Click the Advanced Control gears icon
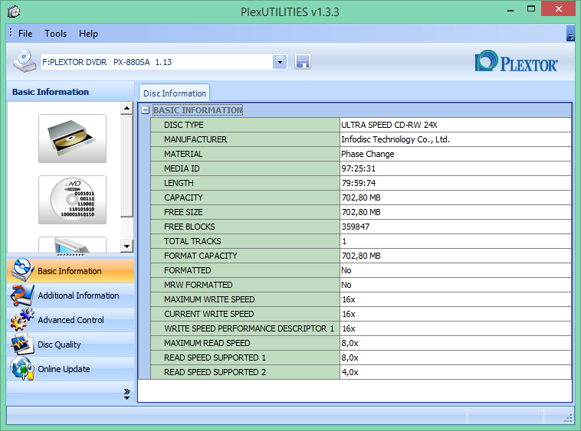 [x=22, y=319]
